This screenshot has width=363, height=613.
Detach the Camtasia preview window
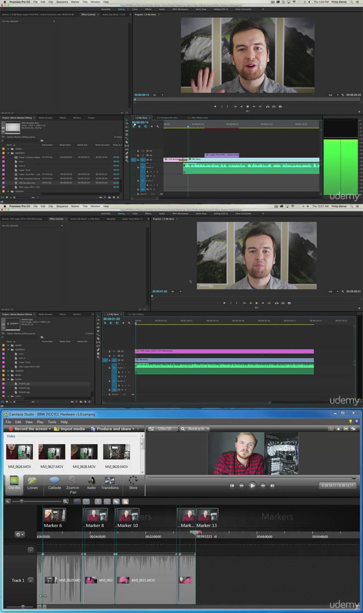[353, 429]
